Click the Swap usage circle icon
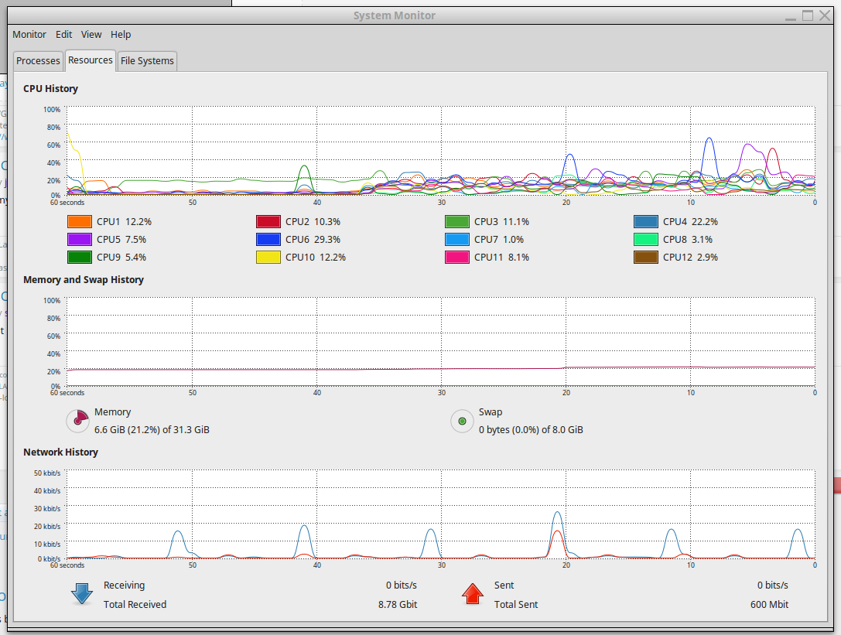The image size is (841, 635). pos(462,421)
